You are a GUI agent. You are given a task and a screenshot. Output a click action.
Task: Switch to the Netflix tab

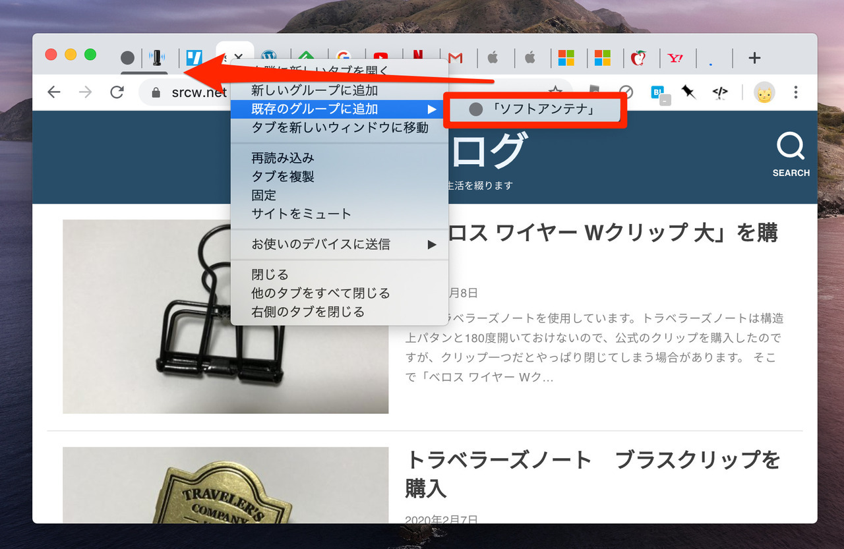[417, 58]
